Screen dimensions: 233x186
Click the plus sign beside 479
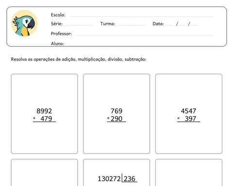tap(34, 118)
